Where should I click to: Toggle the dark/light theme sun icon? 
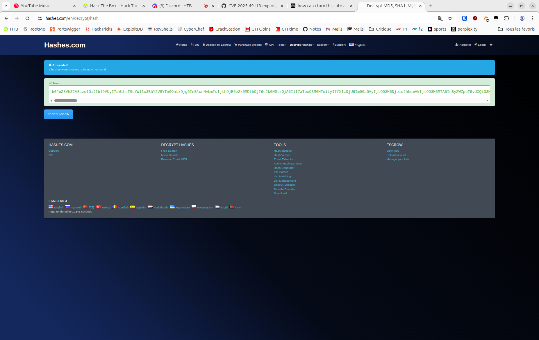tap(491, 45)
